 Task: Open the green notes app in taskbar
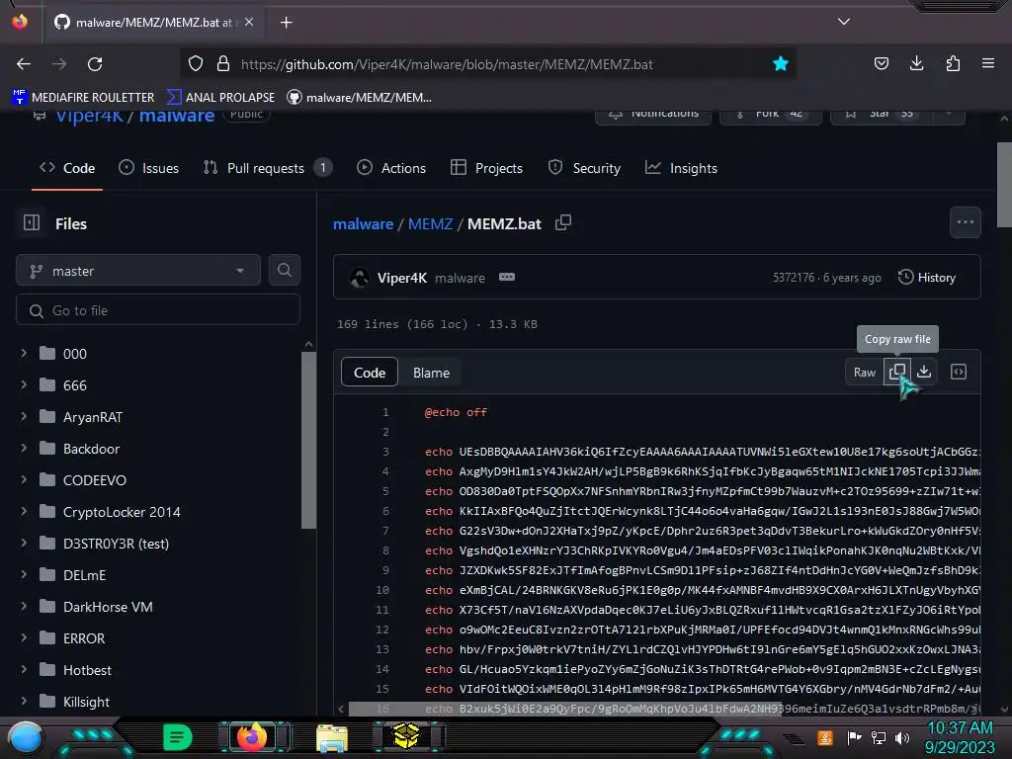point(177,737)
